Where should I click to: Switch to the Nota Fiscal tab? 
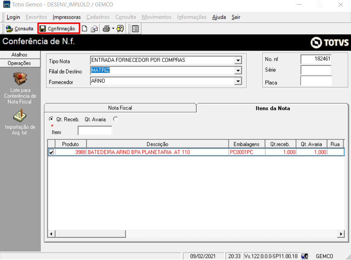pos(120,108)
